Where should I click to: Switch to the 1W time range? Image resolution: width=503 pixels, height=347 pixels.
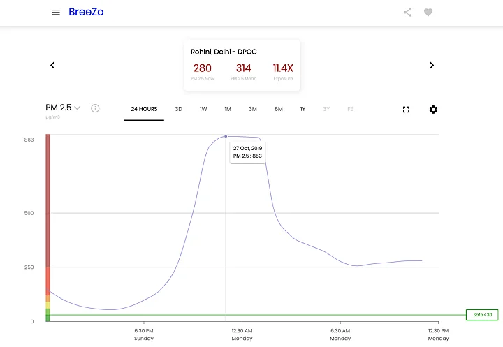tap(203, 109)
